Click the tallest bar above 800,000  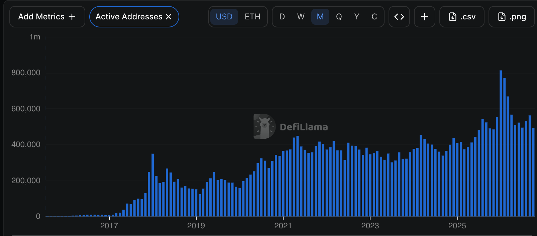tap(501, 143)
